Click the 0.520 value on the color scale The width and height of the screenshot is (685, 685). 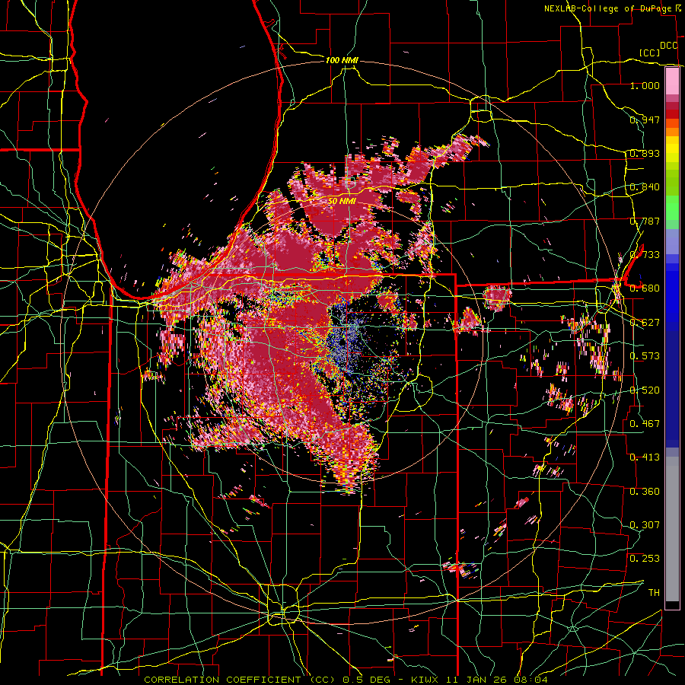645,390
